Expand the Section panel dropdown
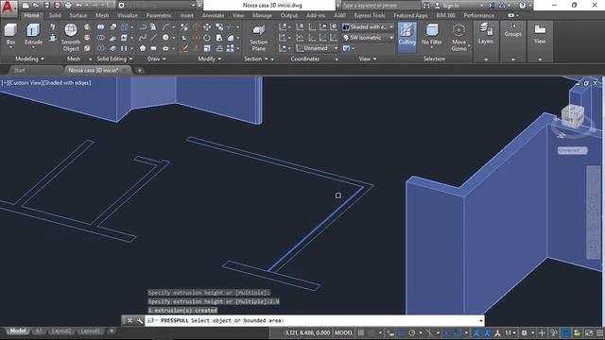The height and width of the screenshot is (340, 605). (256, 59)
